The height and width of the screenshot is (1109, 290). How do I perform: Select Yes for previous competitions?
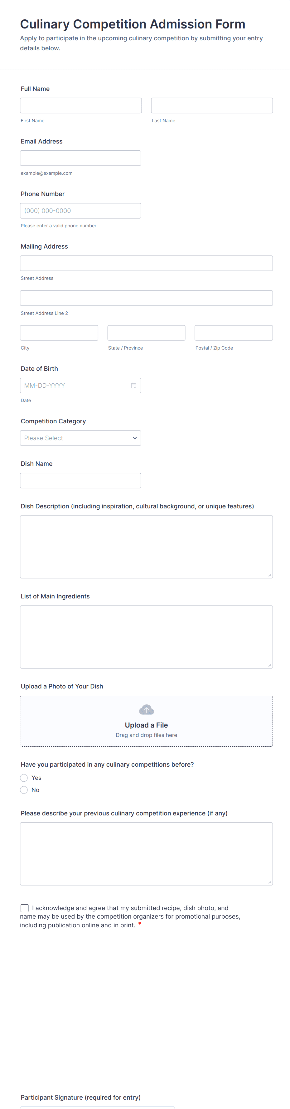click(x=24, y=778)
